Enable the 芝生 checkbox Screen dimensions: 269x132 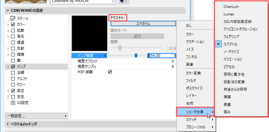[13, 97]
